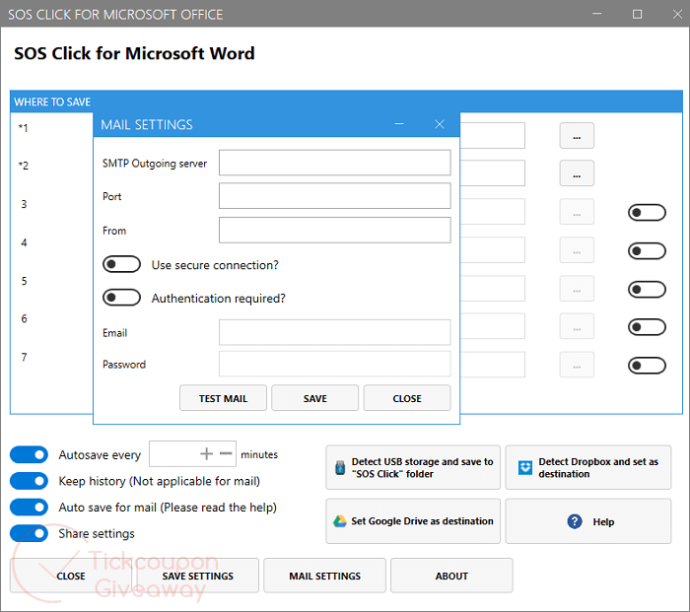Screen dimensions: 690x612
Task: Enable the switch for row 5
Action: point(647,290)
